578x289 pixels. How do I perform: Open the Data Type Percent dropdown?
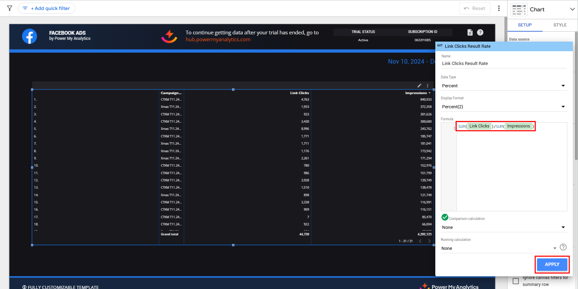coord(503,86)
